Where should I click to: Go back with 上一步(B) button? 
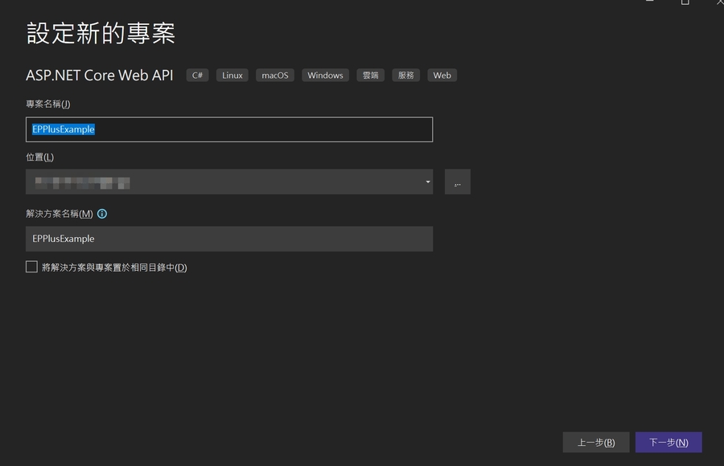click(595, 443)
